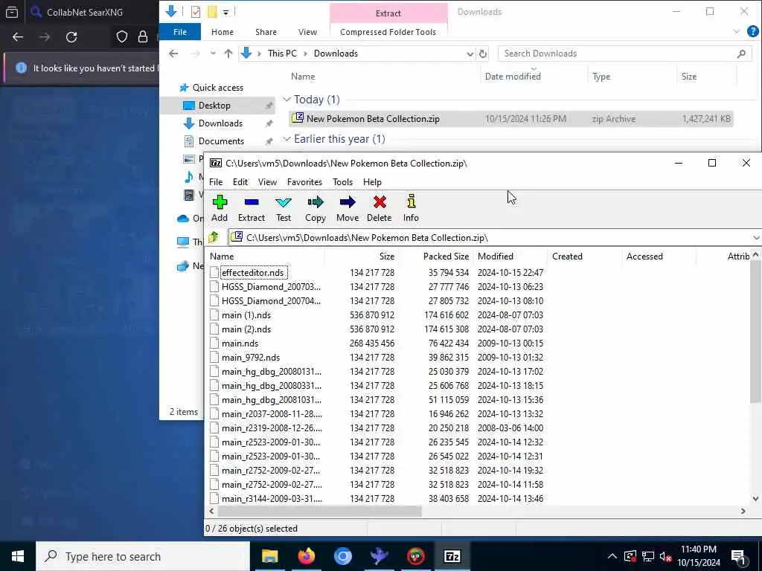Viewport: 762px width, 571px height.
Task: Switch to Explorer Share ribbon tab
Action: click(266, 32)
